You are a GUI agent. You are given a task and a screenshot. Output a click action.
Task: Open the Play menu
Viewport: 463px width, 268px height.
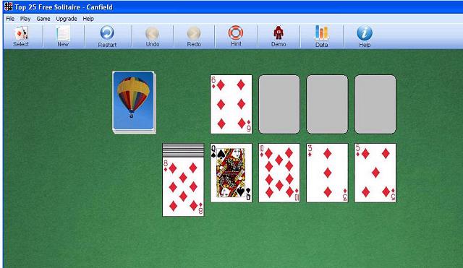(25, 19)
